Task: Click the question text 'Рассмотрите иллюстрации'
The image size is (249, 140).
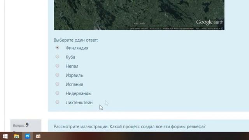Action: click(x=81, y=126)
